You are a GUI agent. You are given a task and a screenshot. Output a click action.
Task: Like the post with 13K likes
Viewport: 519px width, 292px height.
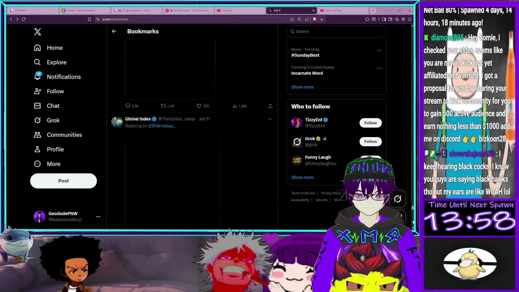[x=203, y=106]
